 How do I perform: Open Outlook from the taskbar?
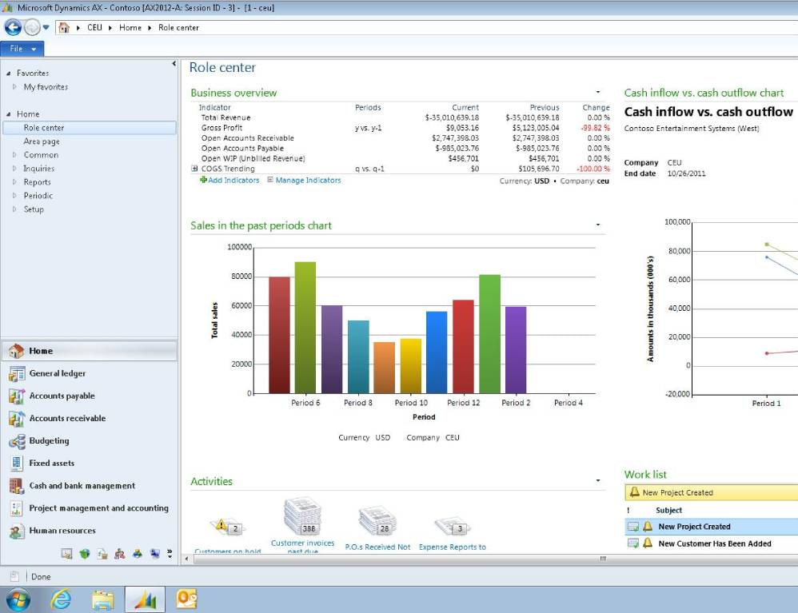coord(186,599)
